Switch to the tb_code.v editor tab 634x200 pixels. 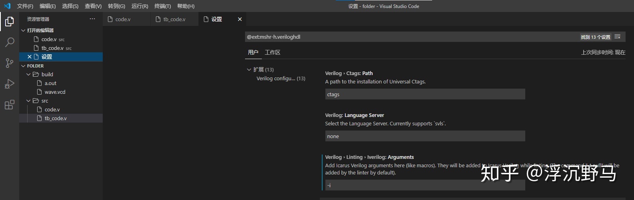(175, 19)
